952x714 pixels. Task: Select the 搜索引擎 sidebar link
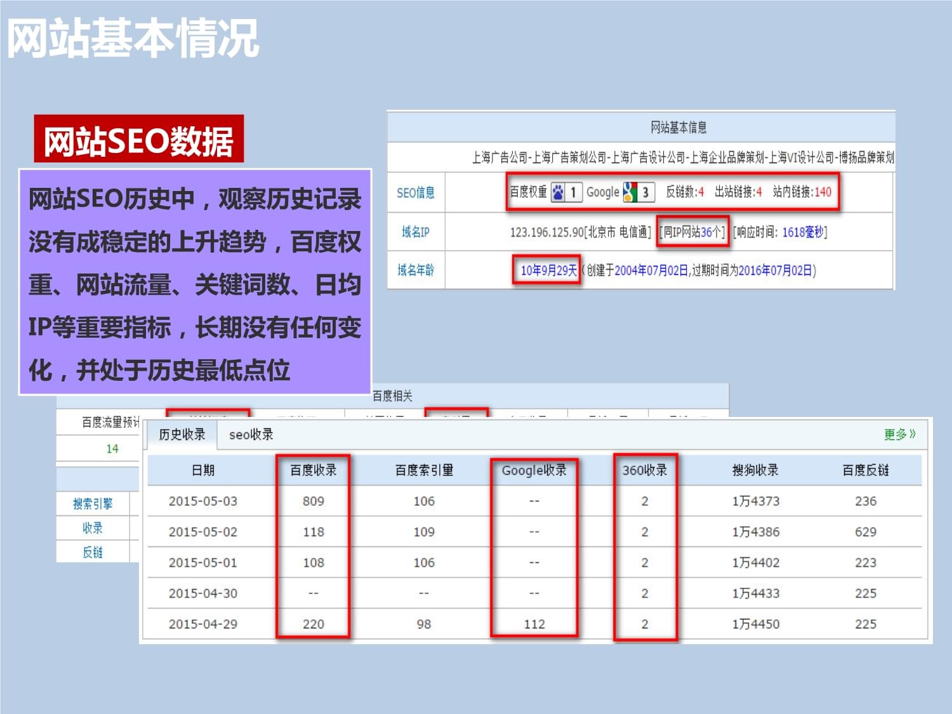click(93, 504)
